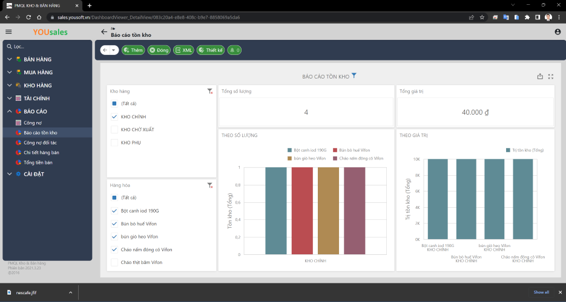Select Báo cáo tồn kho in sidebar
Screen dimensions: 566x302
pyautogui.click(x=47, y=133)
